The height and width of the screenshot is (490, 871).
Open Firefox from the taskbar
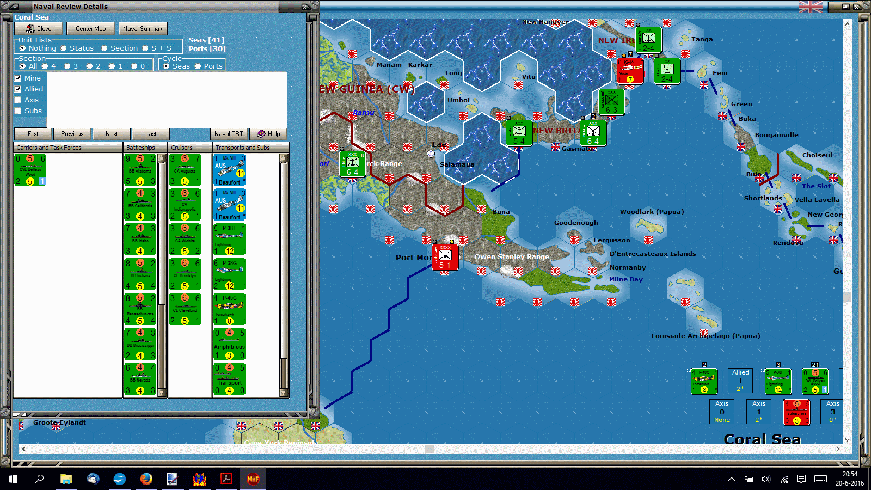(146, 479)
